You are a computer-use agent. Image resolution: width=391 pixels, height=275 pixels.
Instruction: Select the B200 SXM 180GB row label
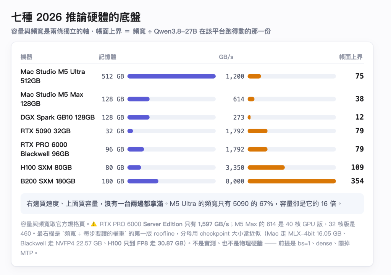click(48, 181)
